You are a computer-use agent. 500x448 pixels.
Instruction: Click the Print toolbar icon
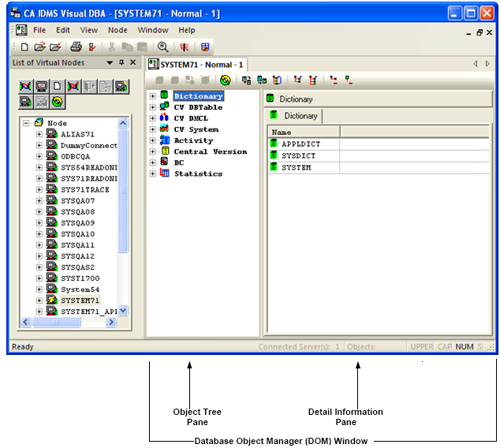[x=76, y=47]
